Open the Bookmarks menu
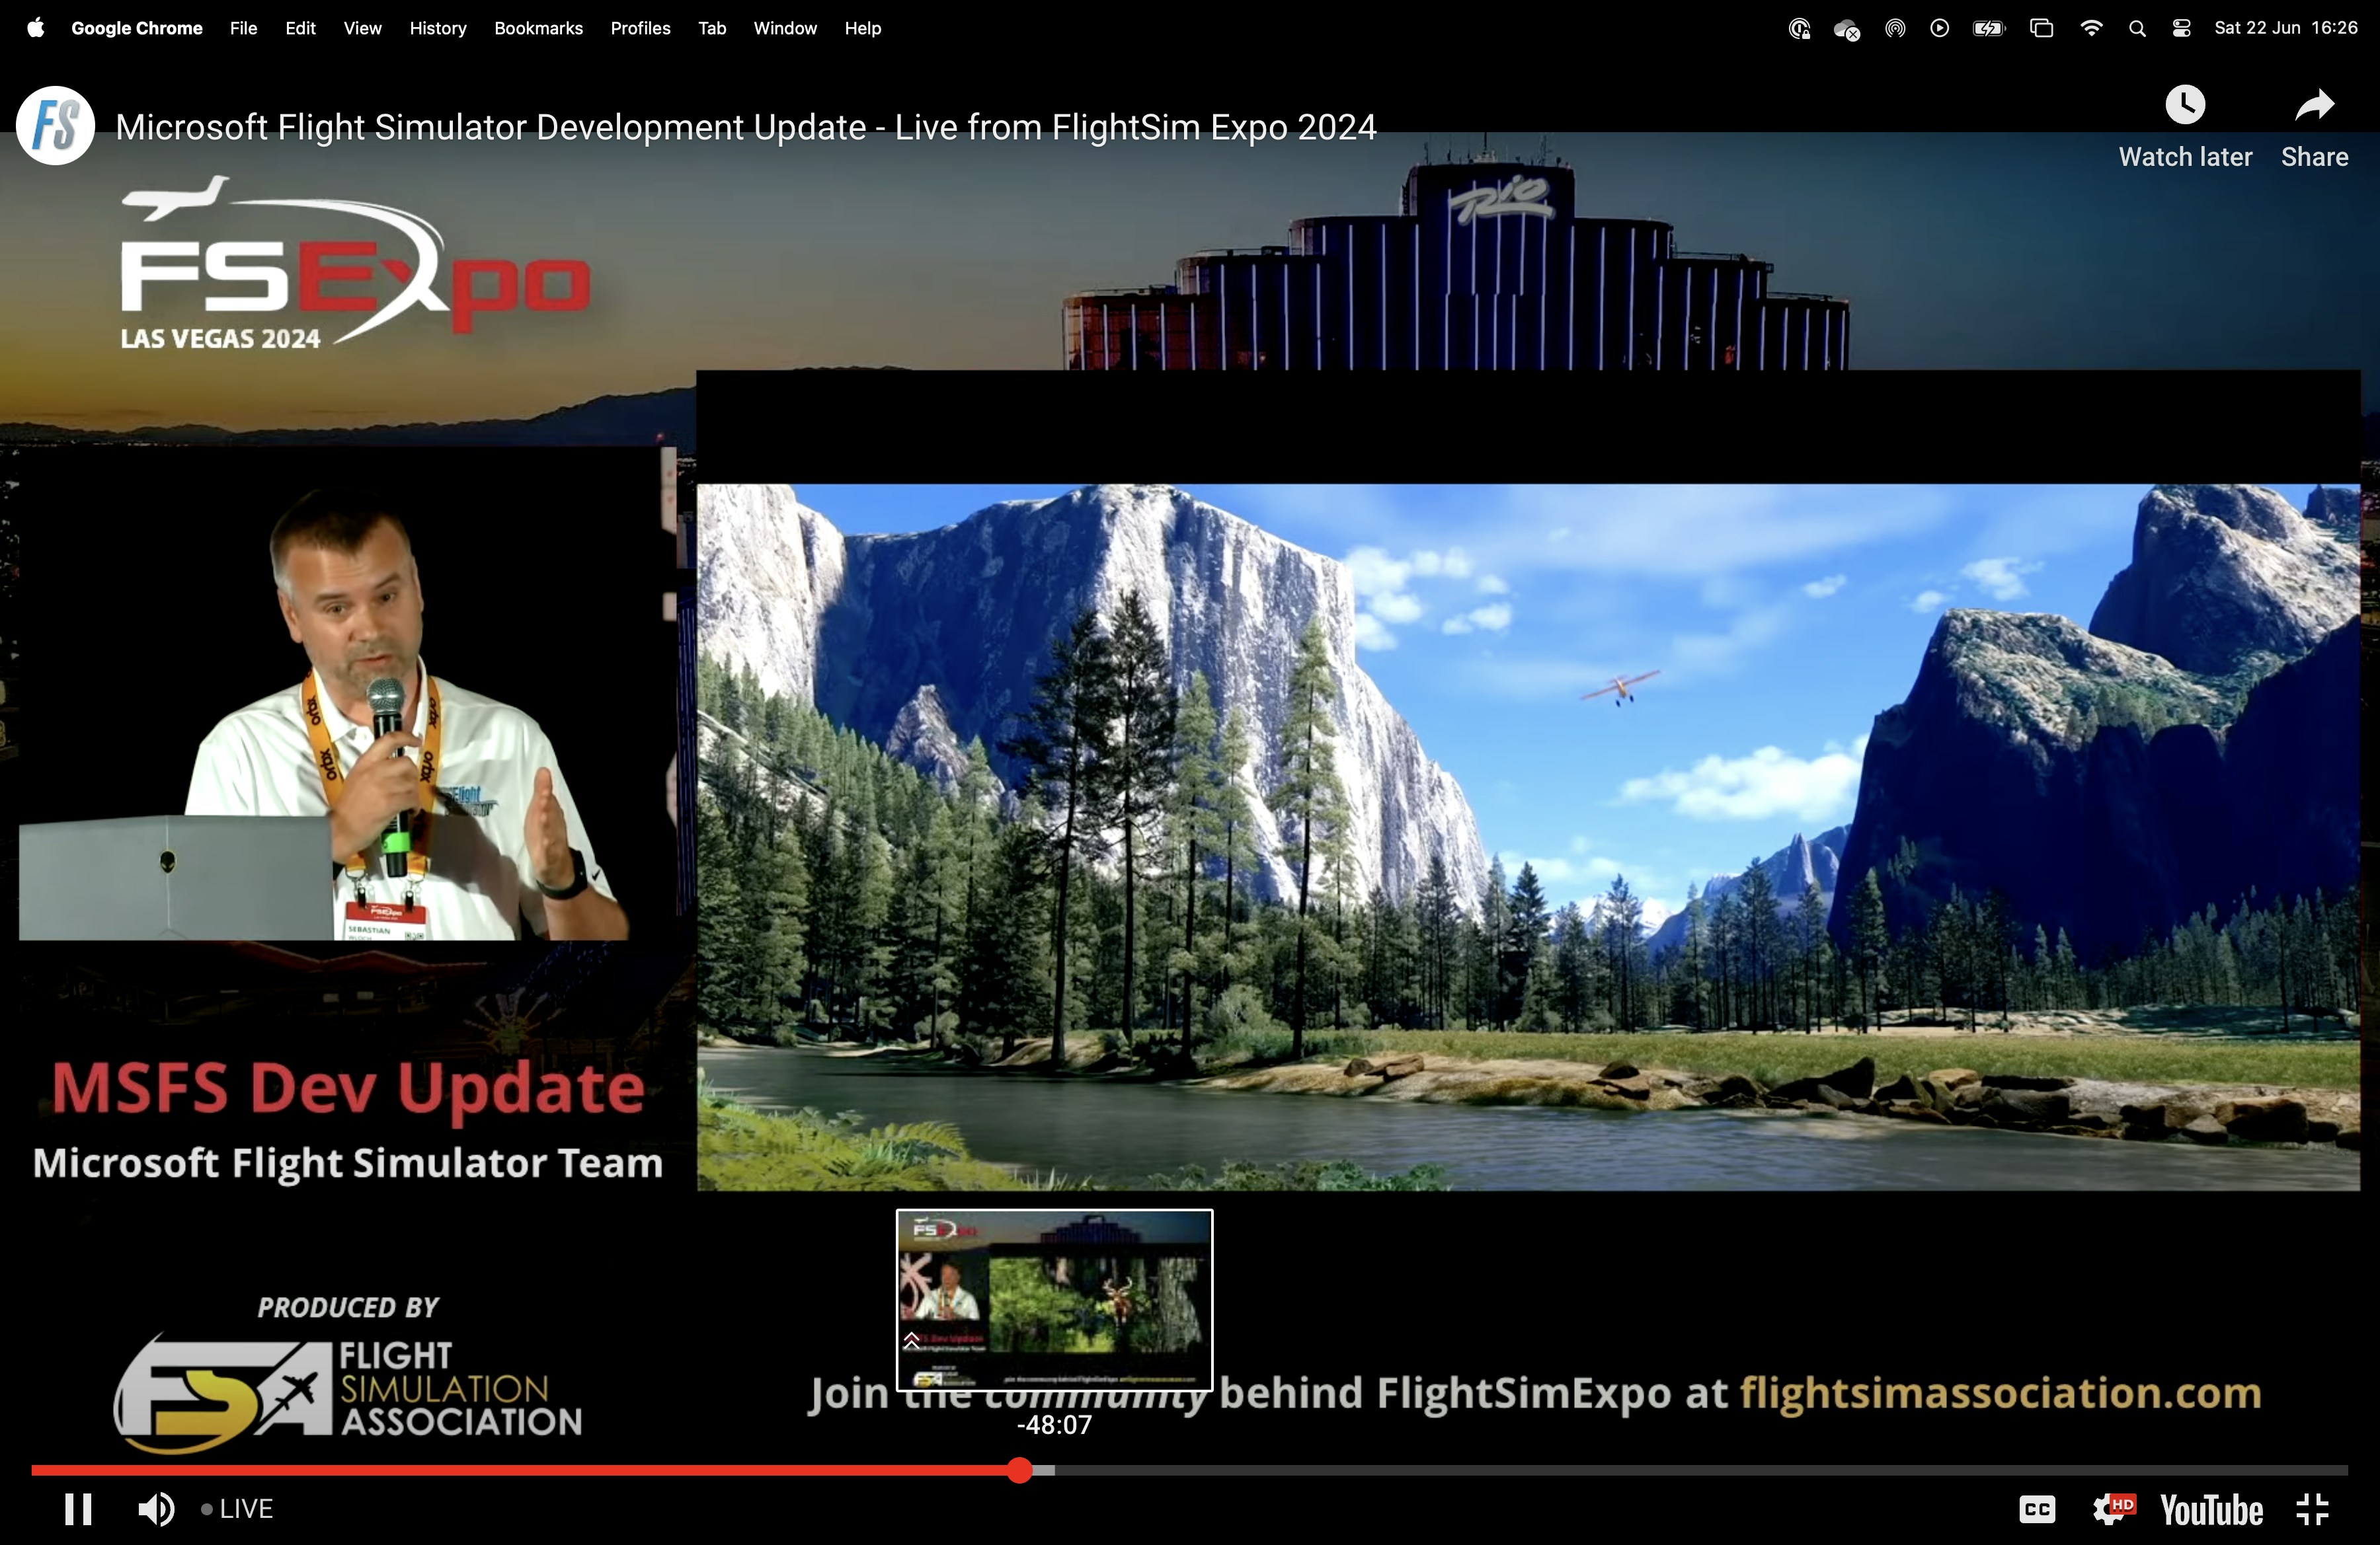Image resolution: width=2380 pixels, height=1545 pixels. pyautogui.click(x=538, y=28)
